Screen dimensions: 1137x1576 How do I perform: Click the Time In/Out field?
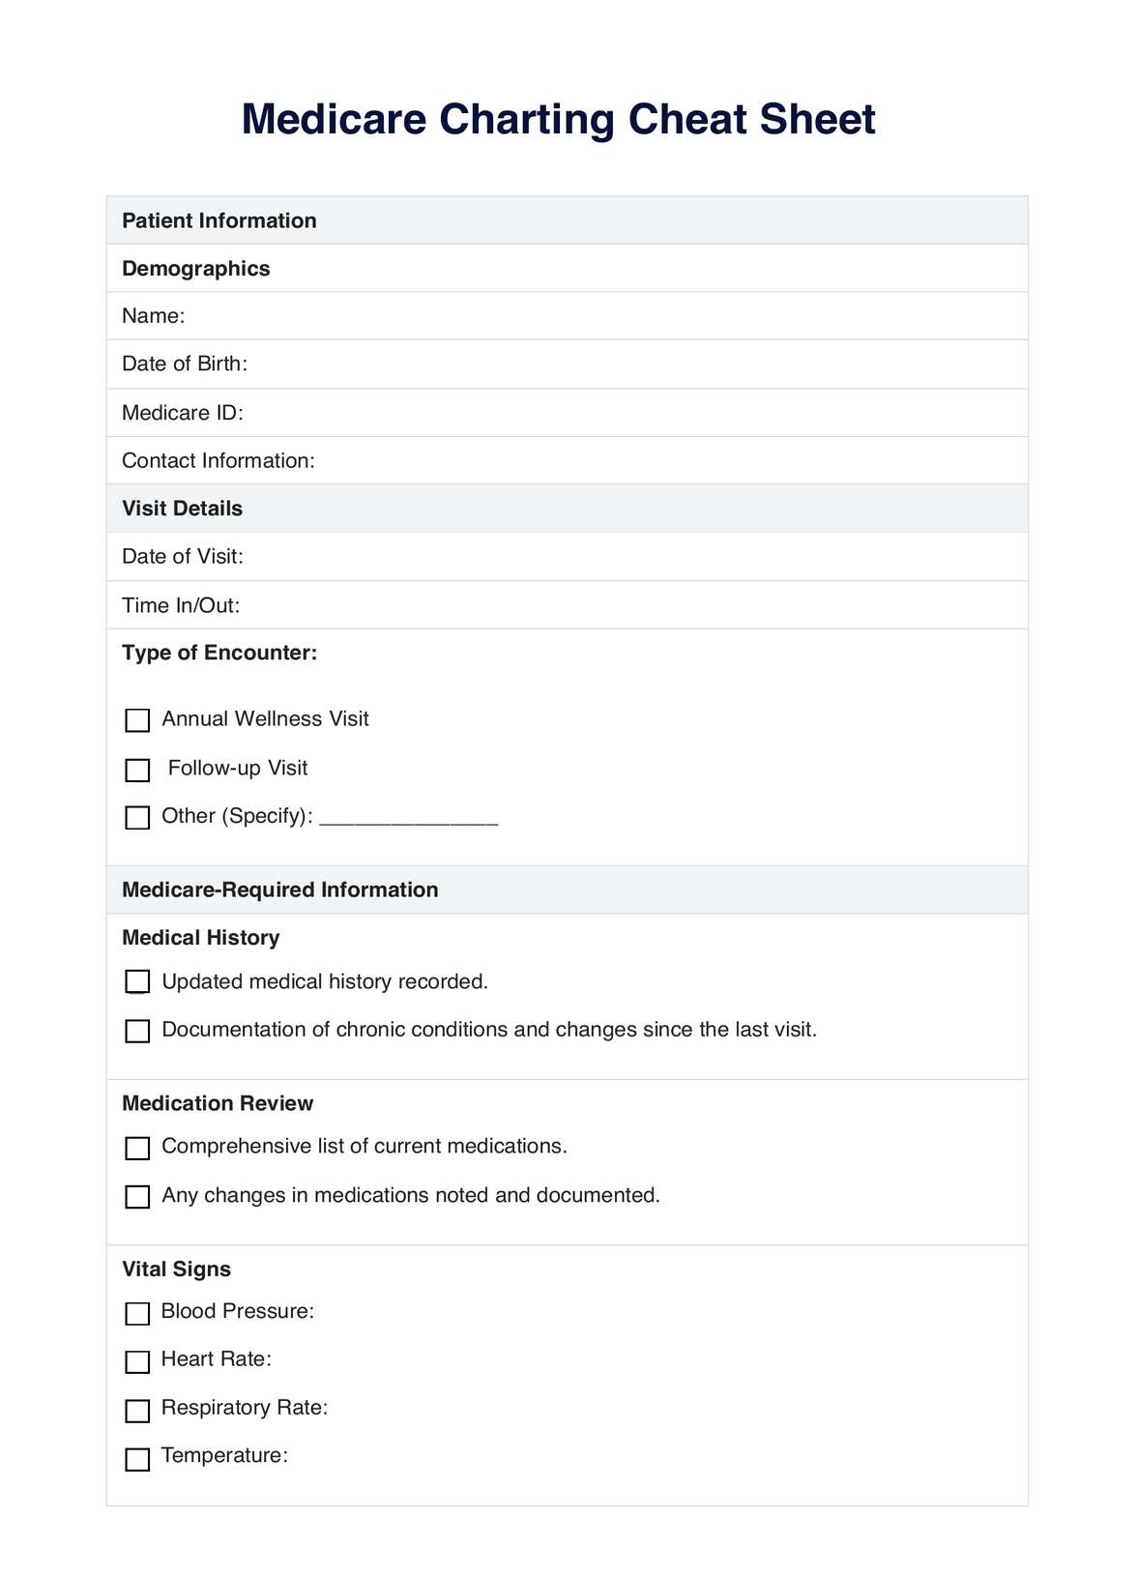(x=580, y=605)
